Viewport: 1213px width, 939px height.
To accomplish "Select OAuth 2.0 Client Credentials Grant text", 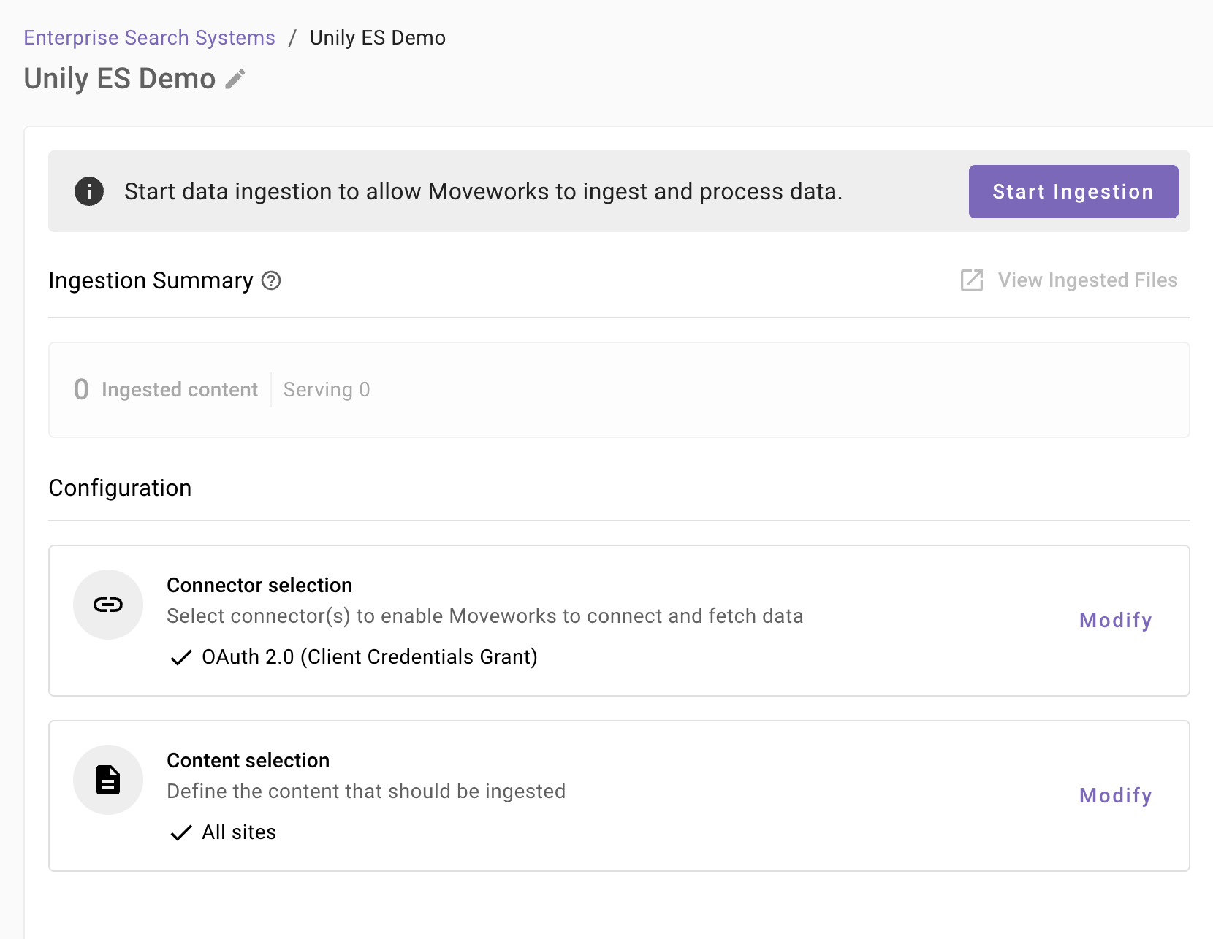I will tap(370, 657).
